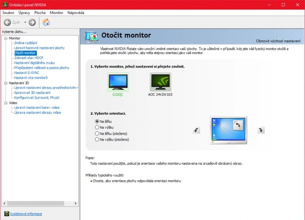Open Konfigurovat Surround, PhysX
The image size is (305, 220).
pyautogui.click(x=37, y=98)
